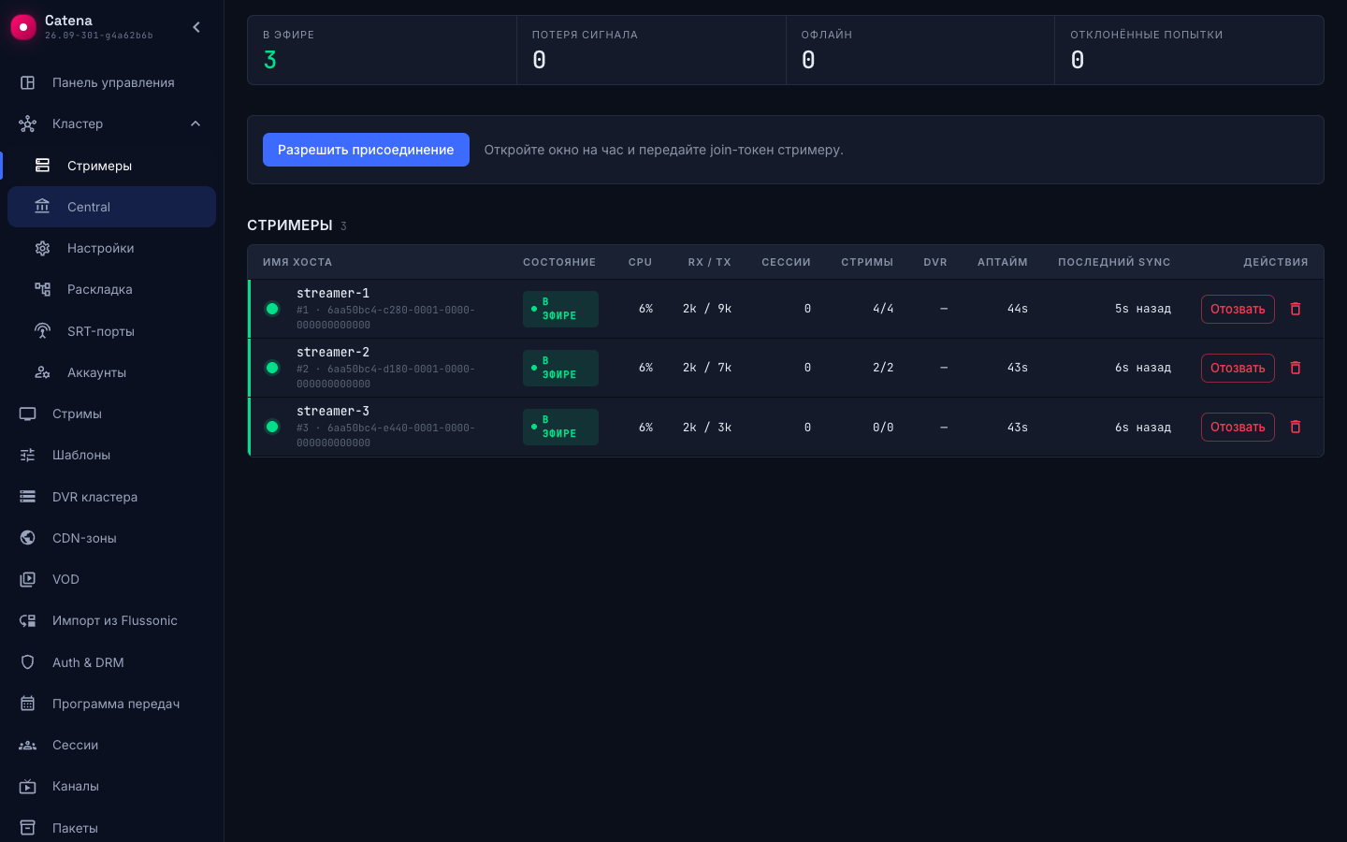Viewport: 1347px width, 842px height.
Task: Click the green status dot for streamer-2
Action: 272,368
